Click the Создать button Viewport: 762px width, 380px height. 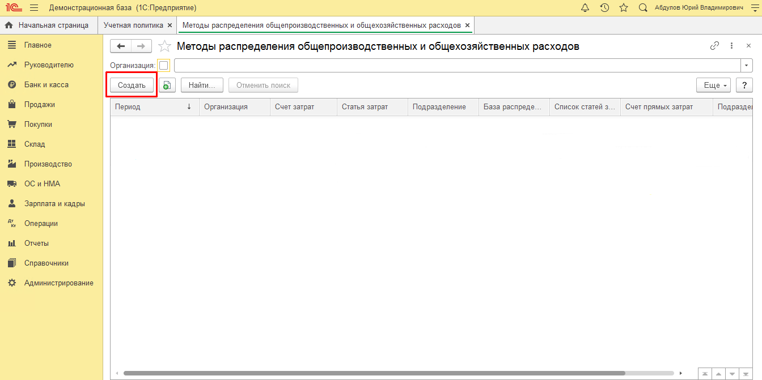(x=132, y=86)
